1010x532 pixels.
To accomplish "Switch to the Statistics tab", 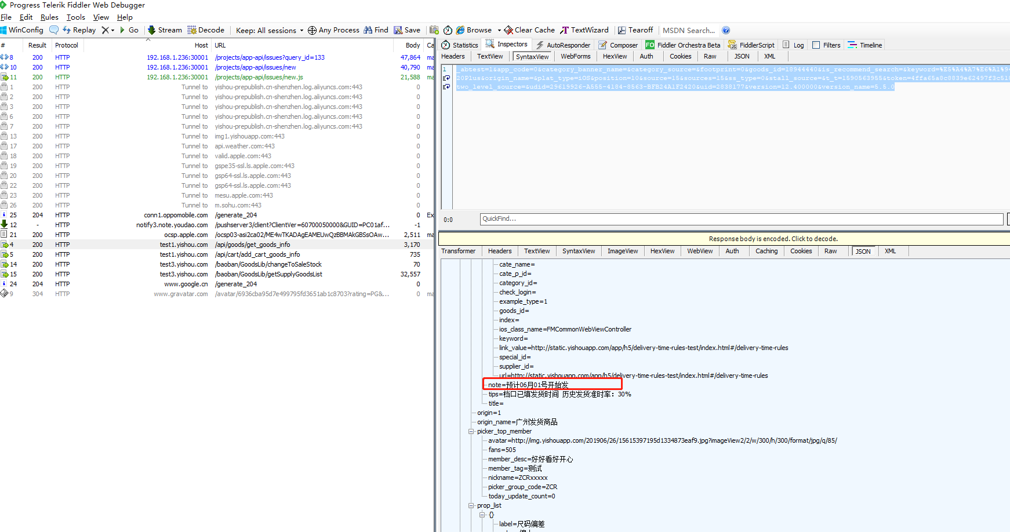I will [x=460, y=45].
